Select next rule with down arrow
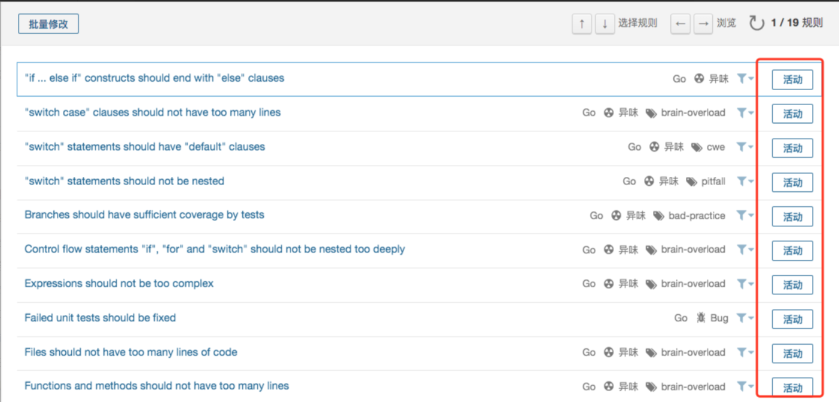The height and width of the screenshot is (402, 839). pyautogui.click(x=605, y=24)
